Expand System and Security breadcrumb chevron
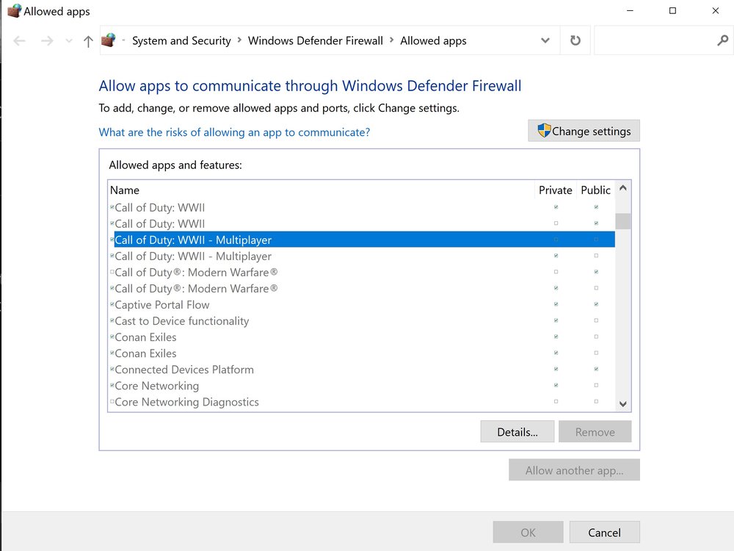Image resolution: width=734 pixels, height=551 pixels. pyautogui.click(x=239, y=41)
